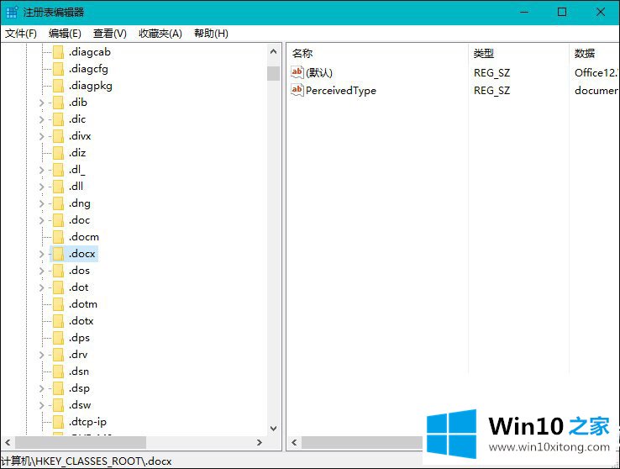Viewport: 620px width, 469px height.
Task: Click the .diagcab folder icon
Action: click(x=58, y=52)
